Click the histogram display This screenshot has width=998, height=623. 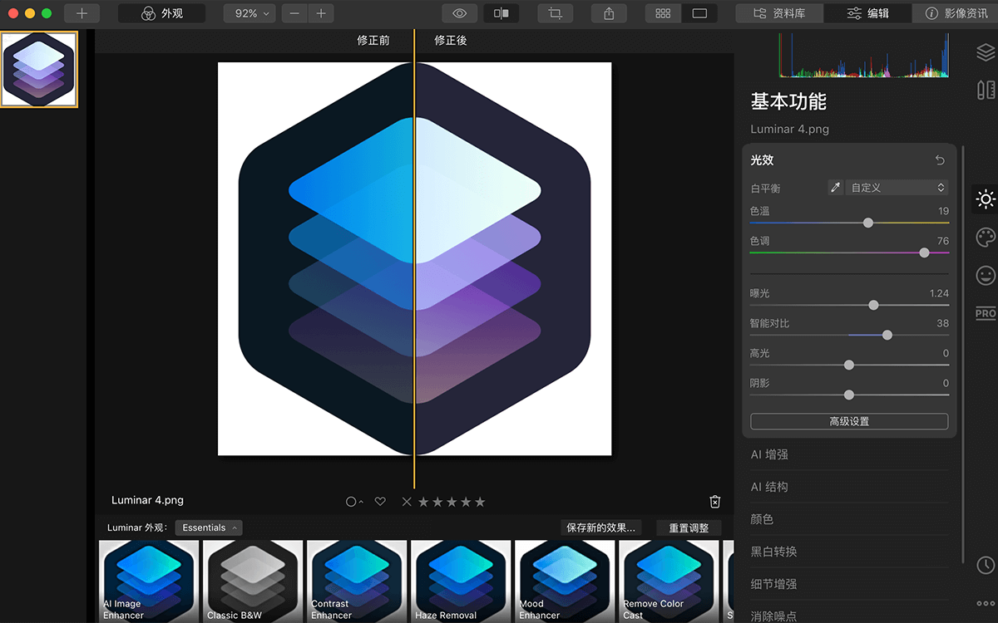(863, 56)
